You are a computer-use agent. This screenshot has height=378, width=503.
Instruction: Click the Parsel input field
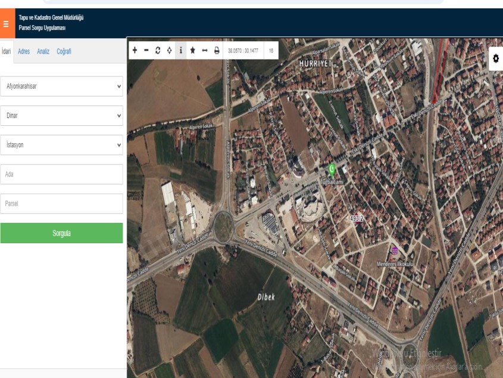61,203
